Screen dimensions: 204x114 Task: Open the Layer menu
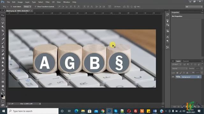27,2
